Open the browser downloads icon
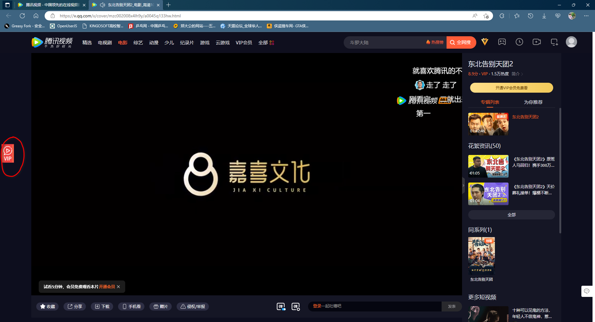 544,16
